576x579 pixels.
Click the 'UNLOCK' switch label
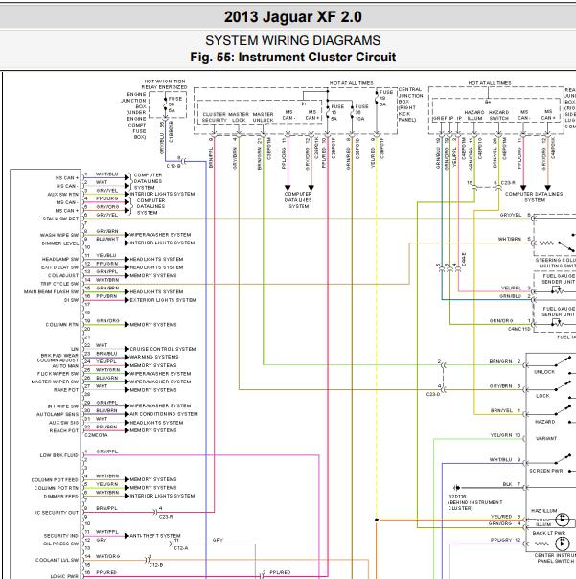pyautogui.click(x=544, y=372)
